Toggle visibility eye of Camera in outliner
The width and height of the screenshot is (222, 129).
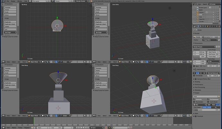pos(213,12)
